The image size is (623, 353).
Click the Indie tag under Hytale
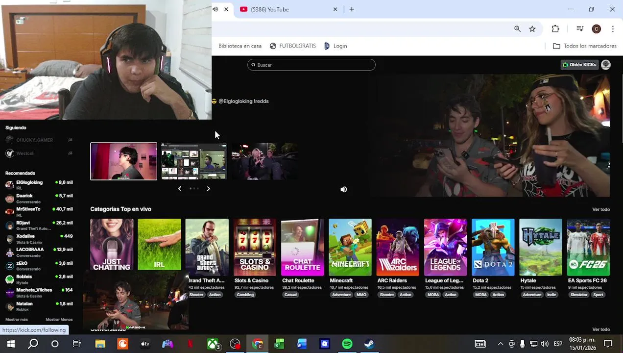[551, 295]
